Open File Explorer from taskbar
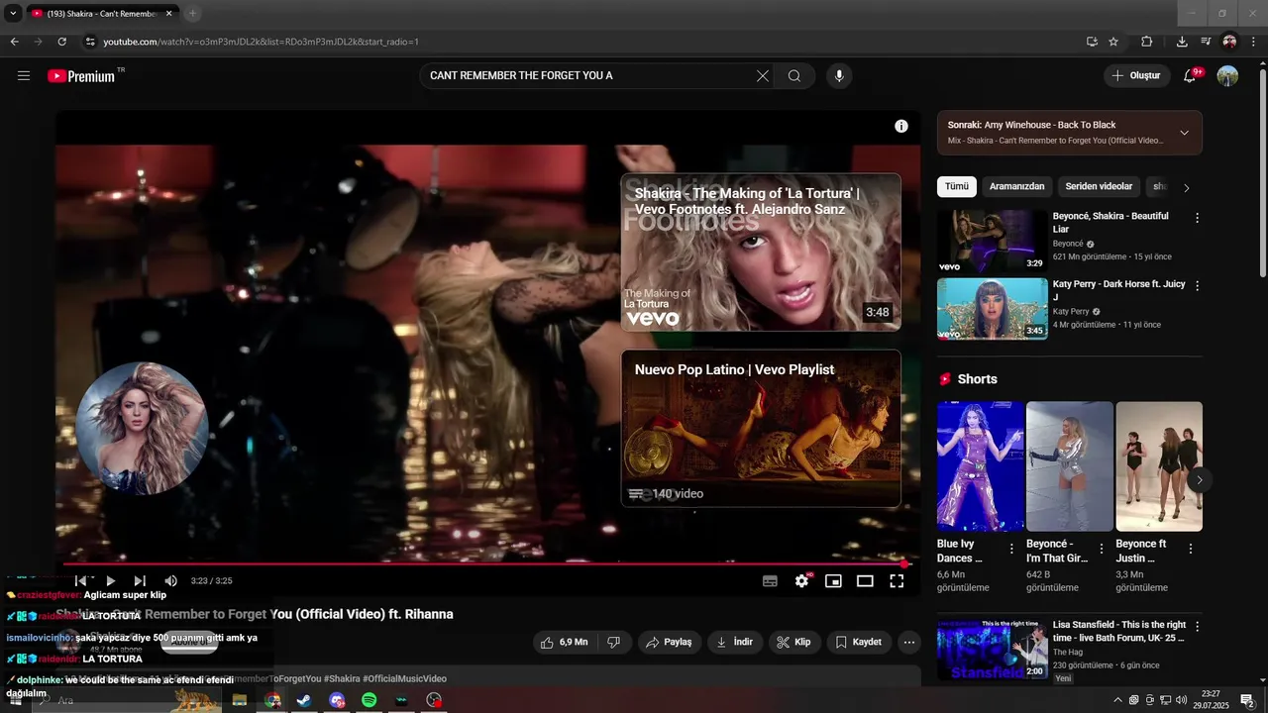Viewport: 1268px width, 713px height. coord(239,700)
